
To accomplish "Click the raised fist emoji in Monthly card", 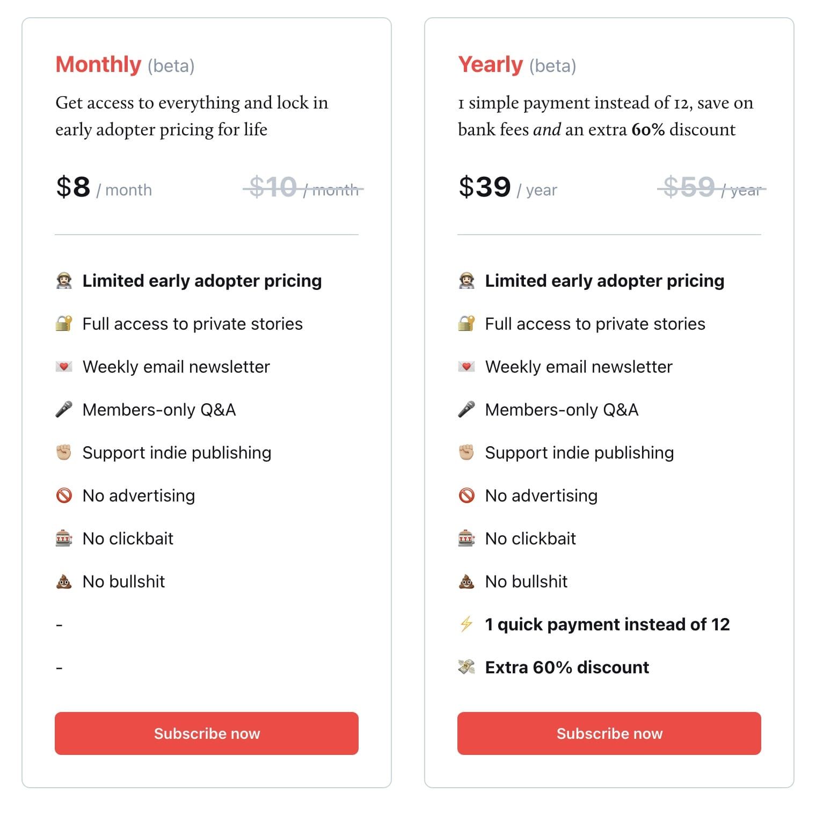I will click(x=64, y=453).
